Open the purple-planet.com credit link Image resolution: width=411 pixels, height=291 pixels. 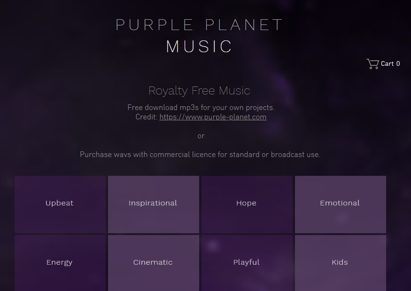pos(213,117)
